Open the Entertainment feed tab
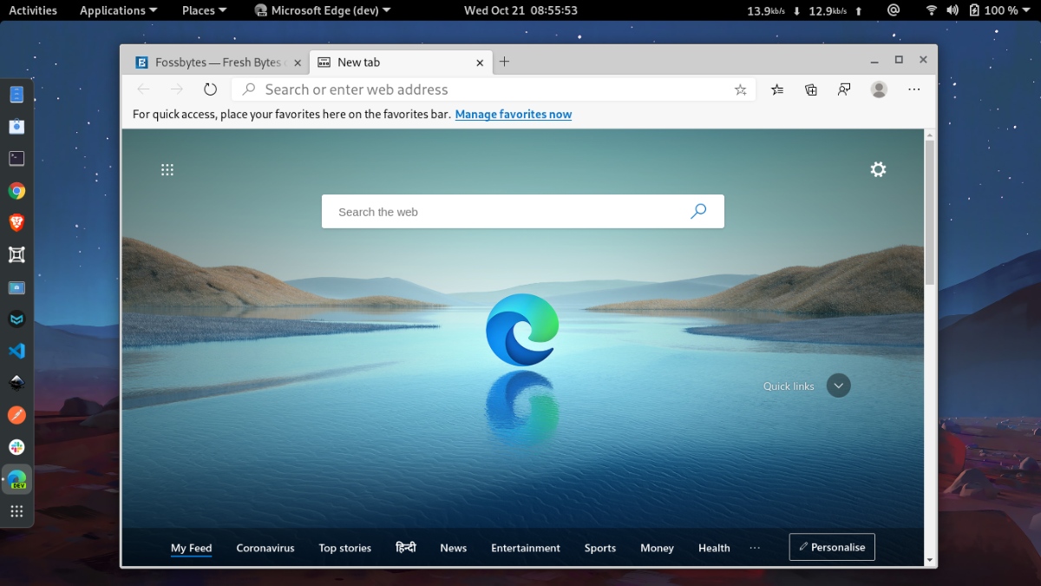The width and height of the screenshot is (1041, 586). [x=525, y=548]
